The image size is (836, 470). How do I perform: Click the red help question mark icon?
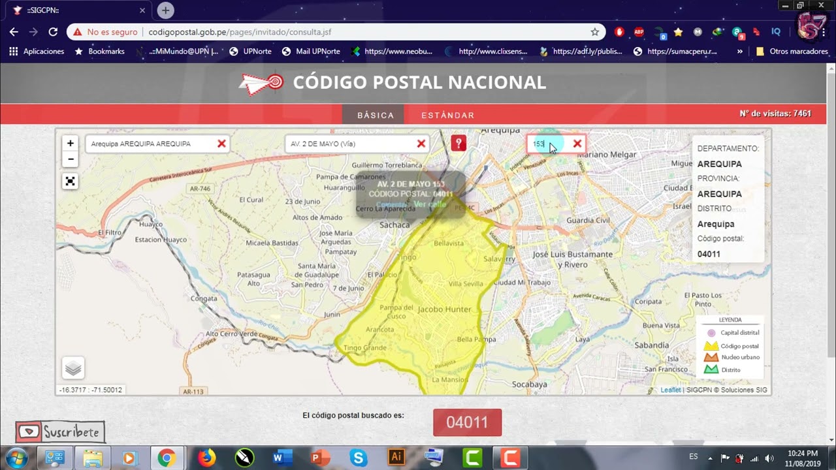[458, 144]
